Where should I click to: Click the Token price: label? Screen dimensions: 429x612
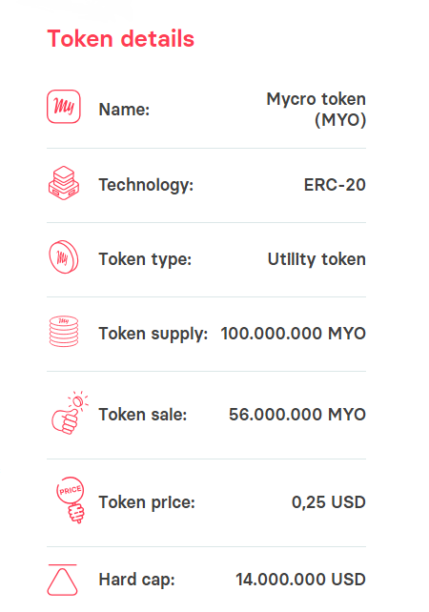tap(147, 502)
